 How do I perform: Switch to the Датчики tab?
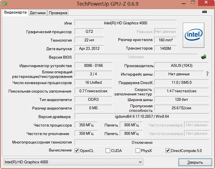tap(38, 13)
